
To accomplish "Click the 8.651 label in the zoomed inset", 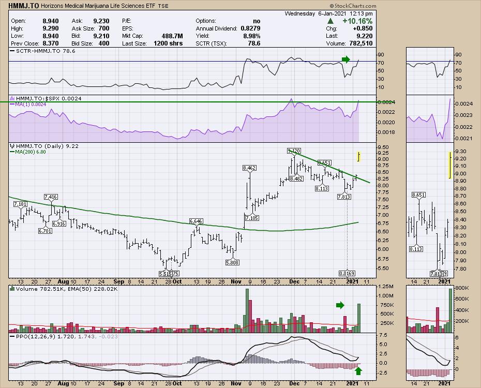I will coord(419,195).
